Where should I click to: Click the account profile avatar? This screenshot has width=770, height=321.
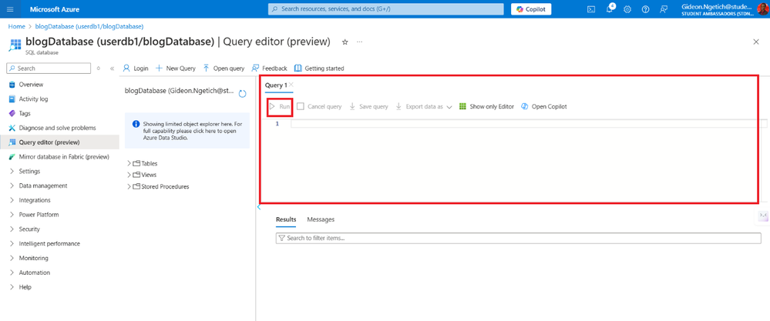pyautogui.click(x=764, y=9)
